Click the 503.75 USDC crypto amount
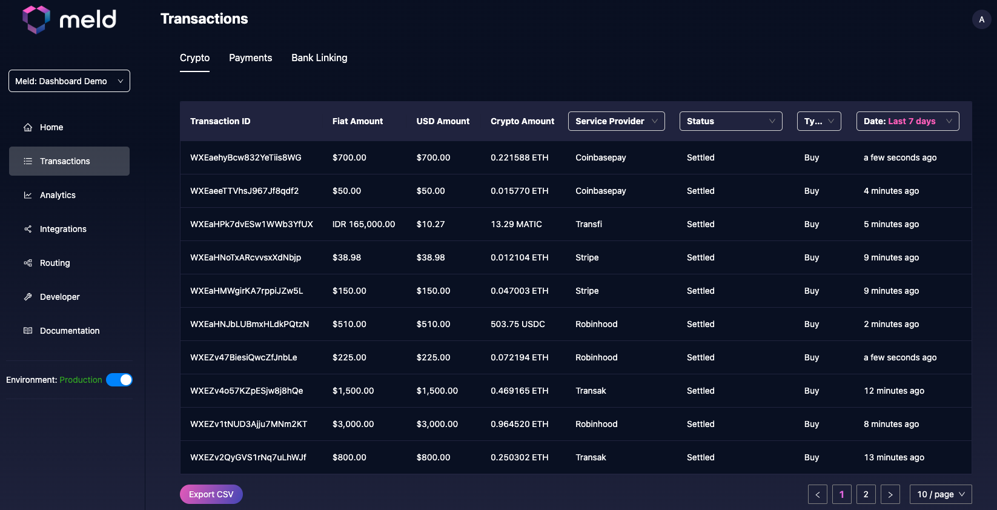This screenshot has height=510, width=997. pyautogui.click(x=518, y=324)
